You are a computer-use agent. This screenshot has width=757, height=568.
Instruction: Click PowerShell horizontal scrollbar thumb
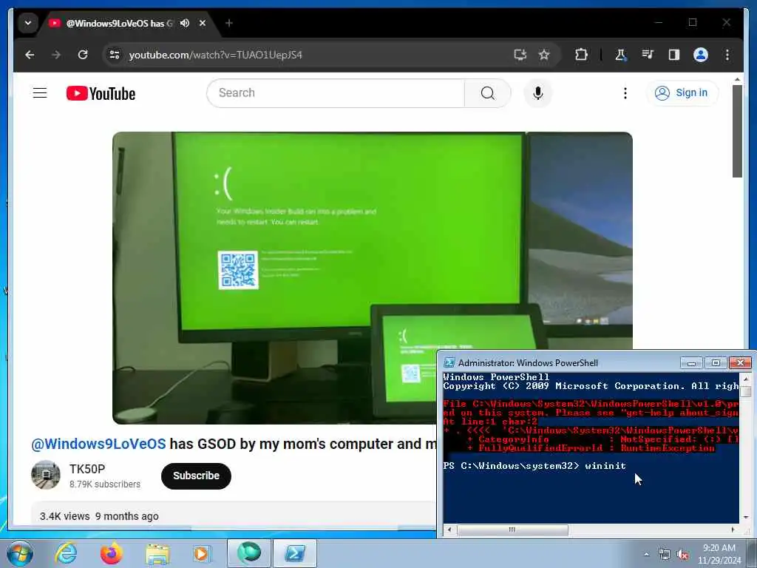click(x=512, y=530)
